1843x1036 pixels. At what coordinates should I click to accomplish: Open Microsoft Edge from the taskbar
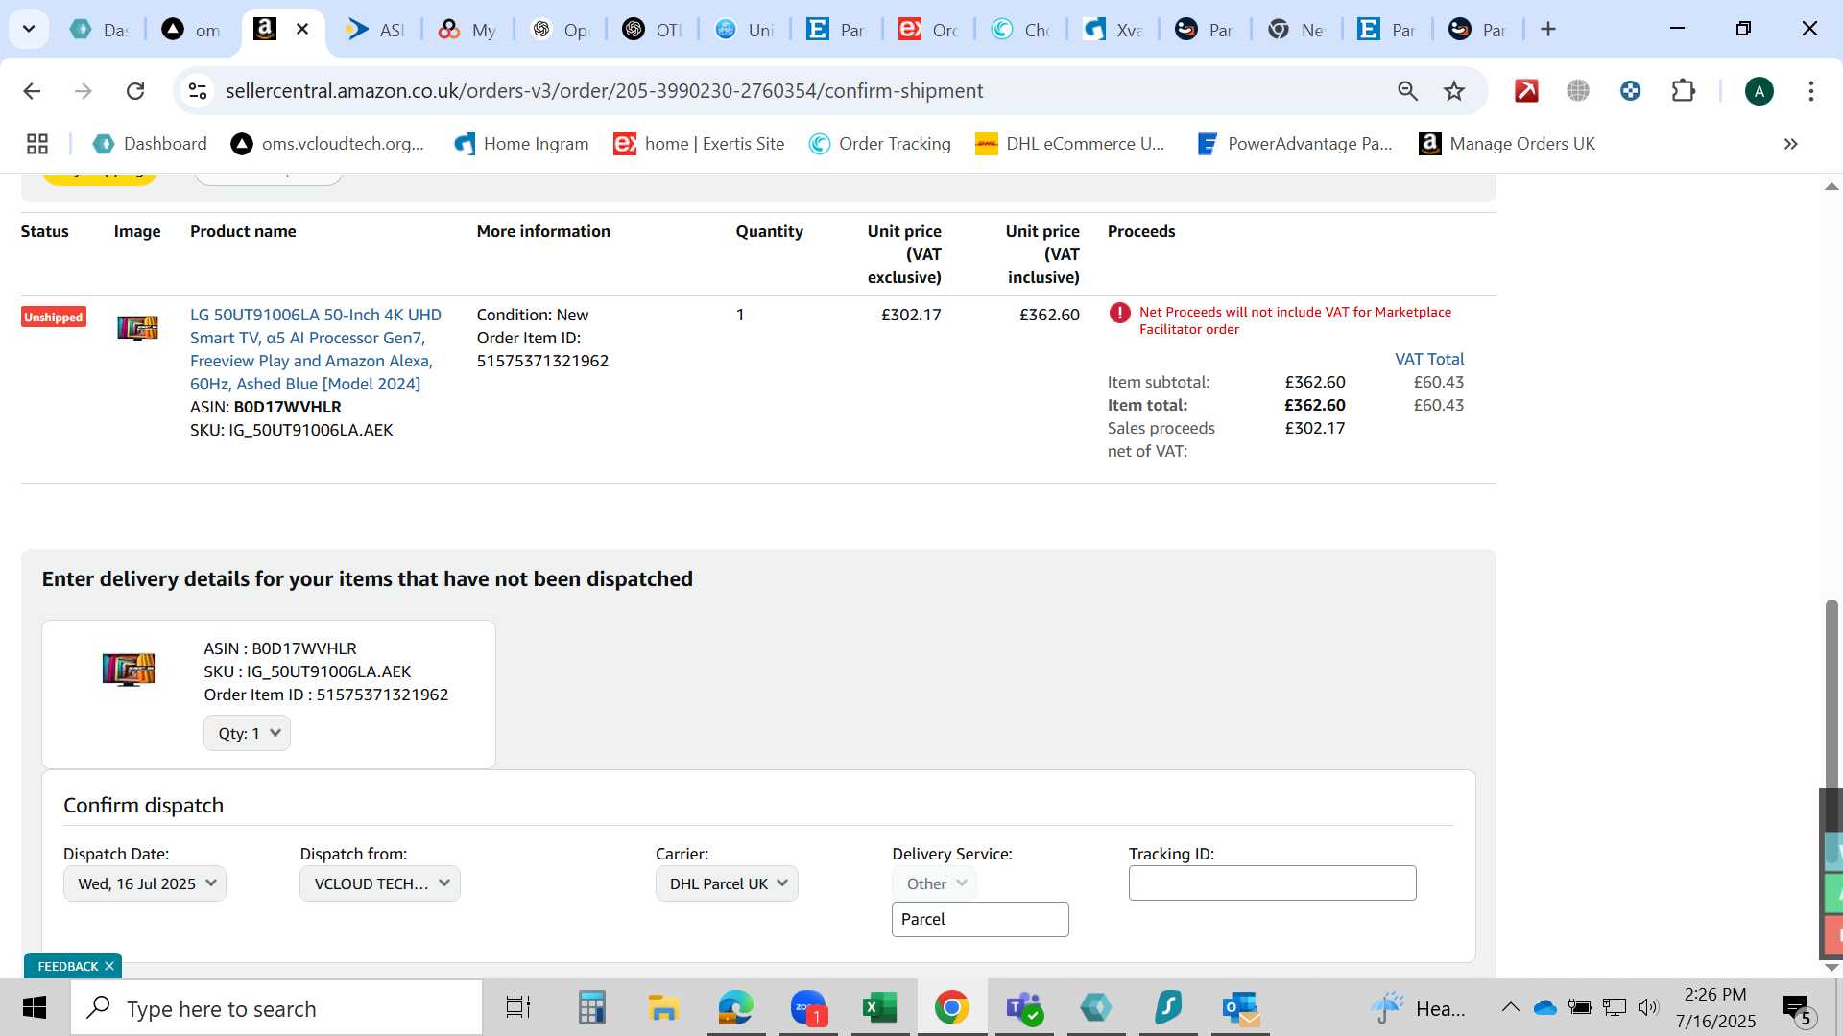(x=735, y=1008)
